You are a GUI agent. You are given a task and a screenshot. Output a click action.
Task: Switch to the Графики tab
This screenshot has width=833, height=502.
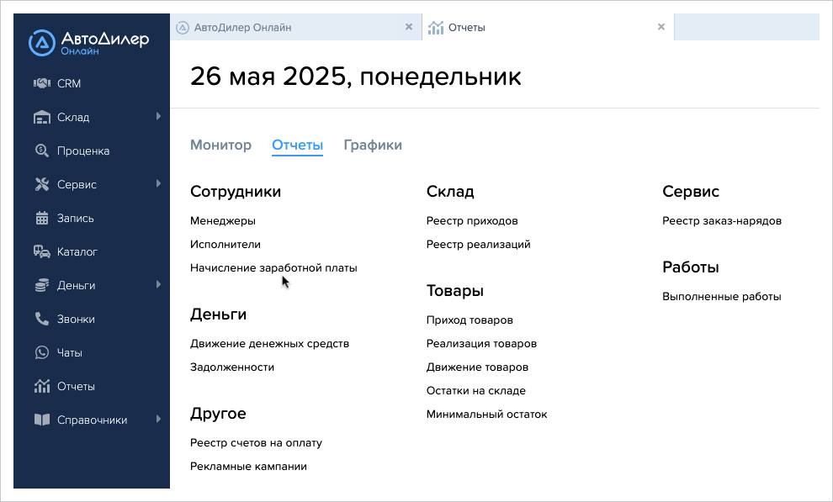pos(373,145)
